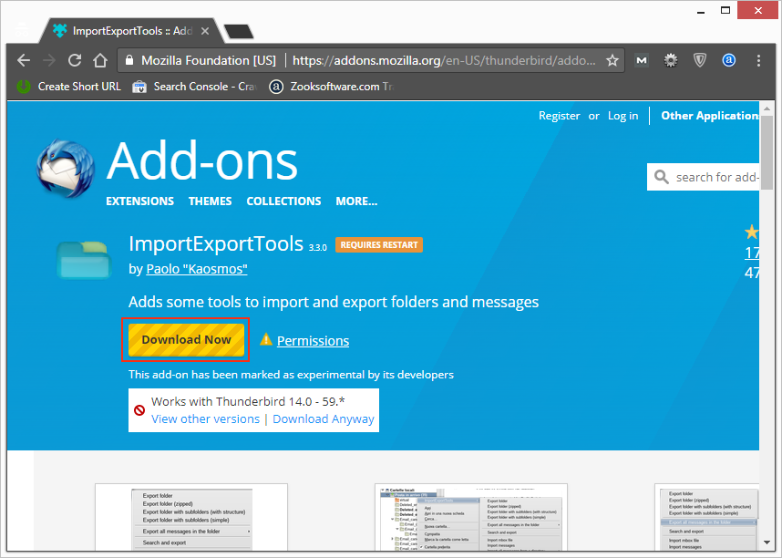Select the ImportExportTools :: Add-ons tab
782x558 pixels.
pos(129,30)
